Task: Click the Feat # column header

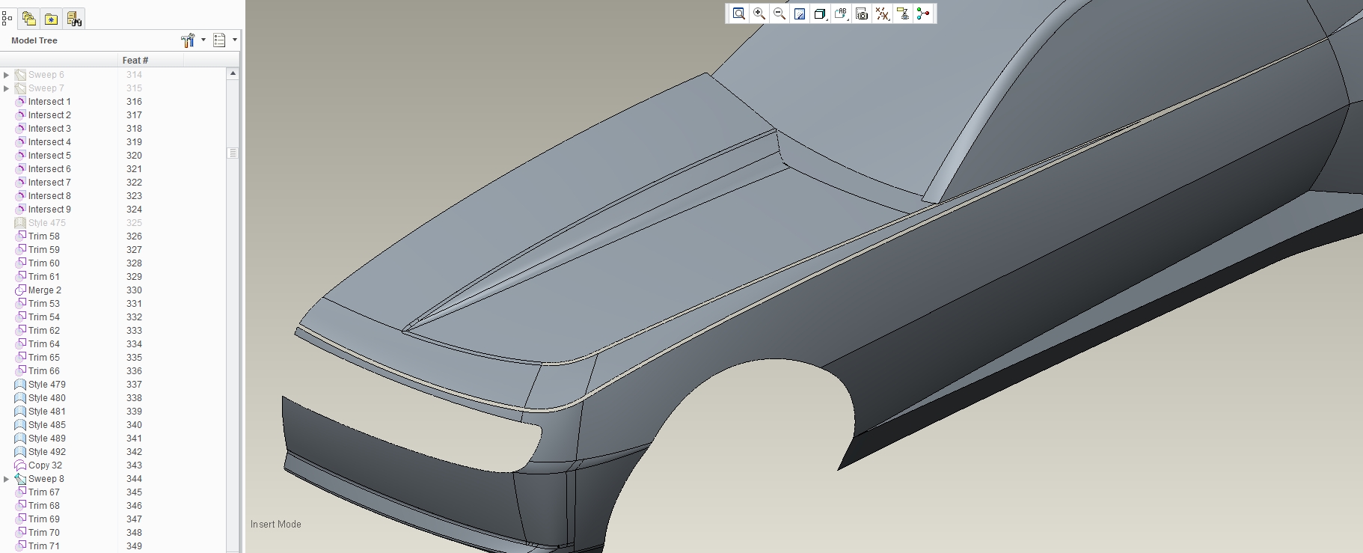Action: 150,60
